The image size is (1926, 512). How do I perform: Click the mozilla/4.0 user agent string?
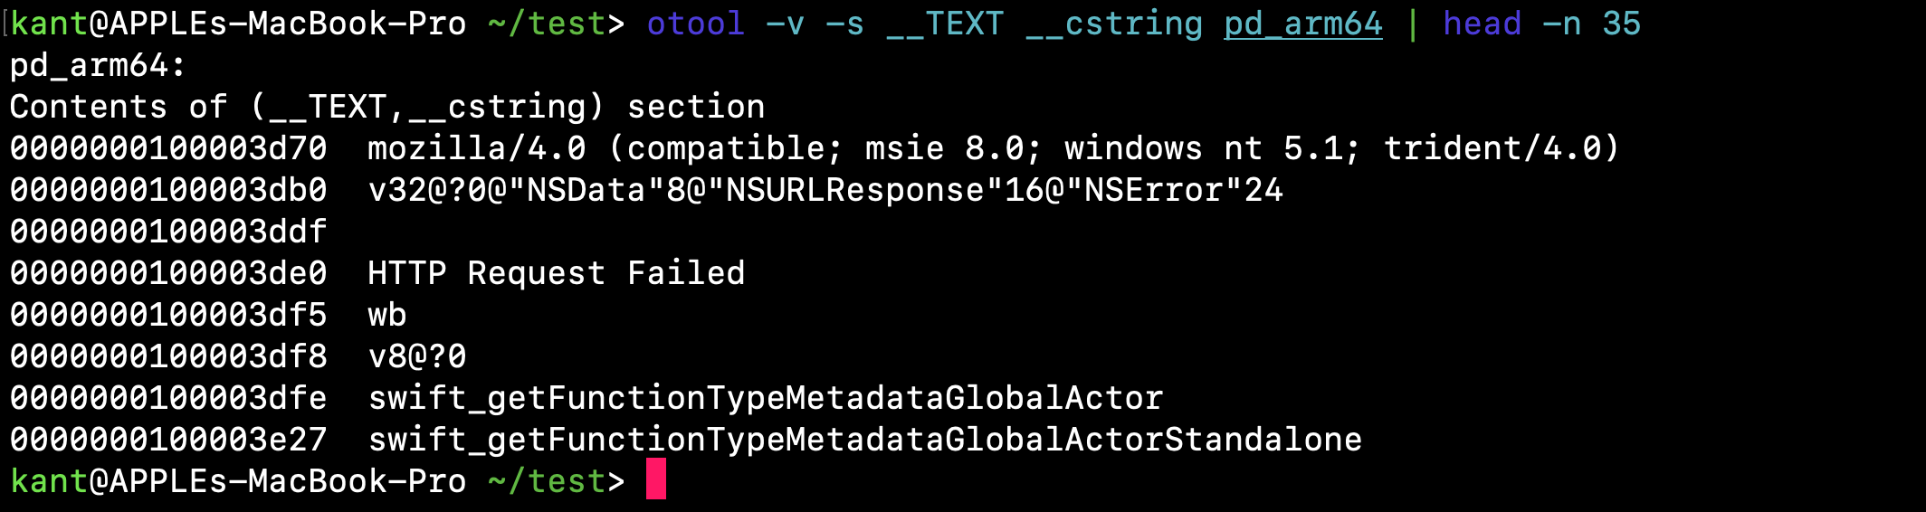coord(994,148)
